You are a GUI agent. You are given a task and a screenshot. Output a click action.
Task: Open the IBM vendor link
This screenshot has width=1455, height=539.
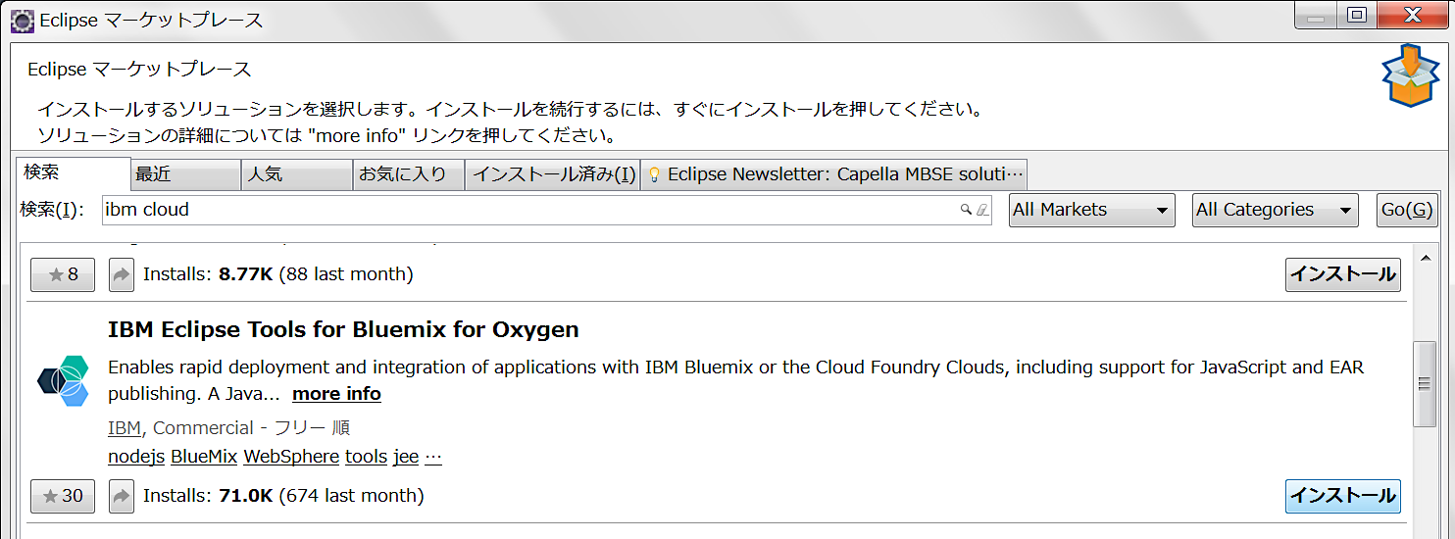125,428
